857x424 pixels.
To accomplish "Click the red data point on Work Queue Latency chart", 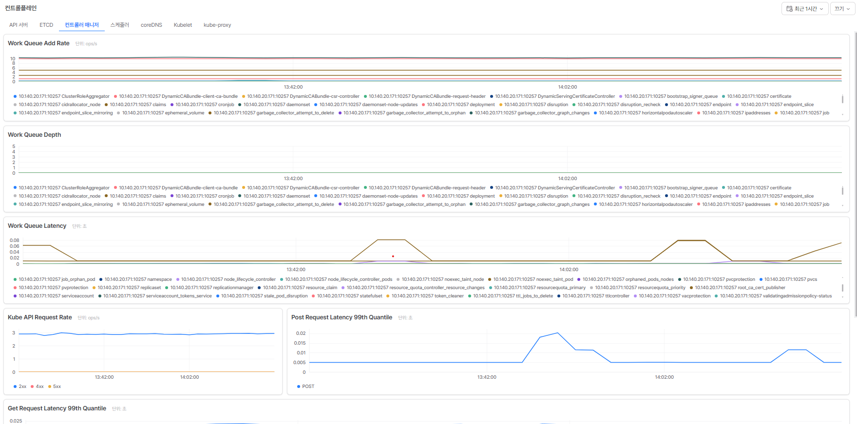I will click(393, 256).
